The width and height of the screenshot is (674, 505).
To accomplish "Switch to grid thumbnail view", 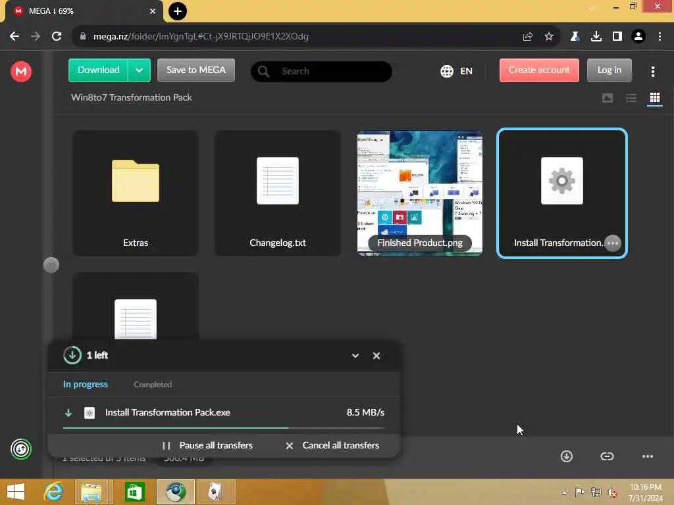I will tap(655, 98).
